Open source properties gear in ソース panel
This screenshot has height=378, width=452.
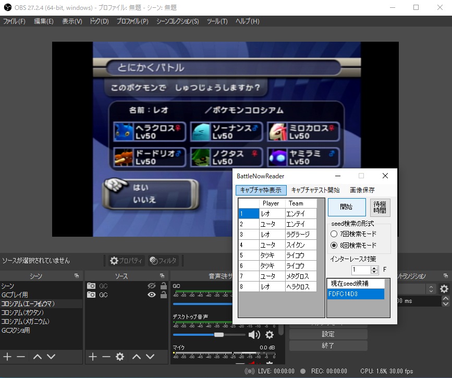tap(120, 357)
